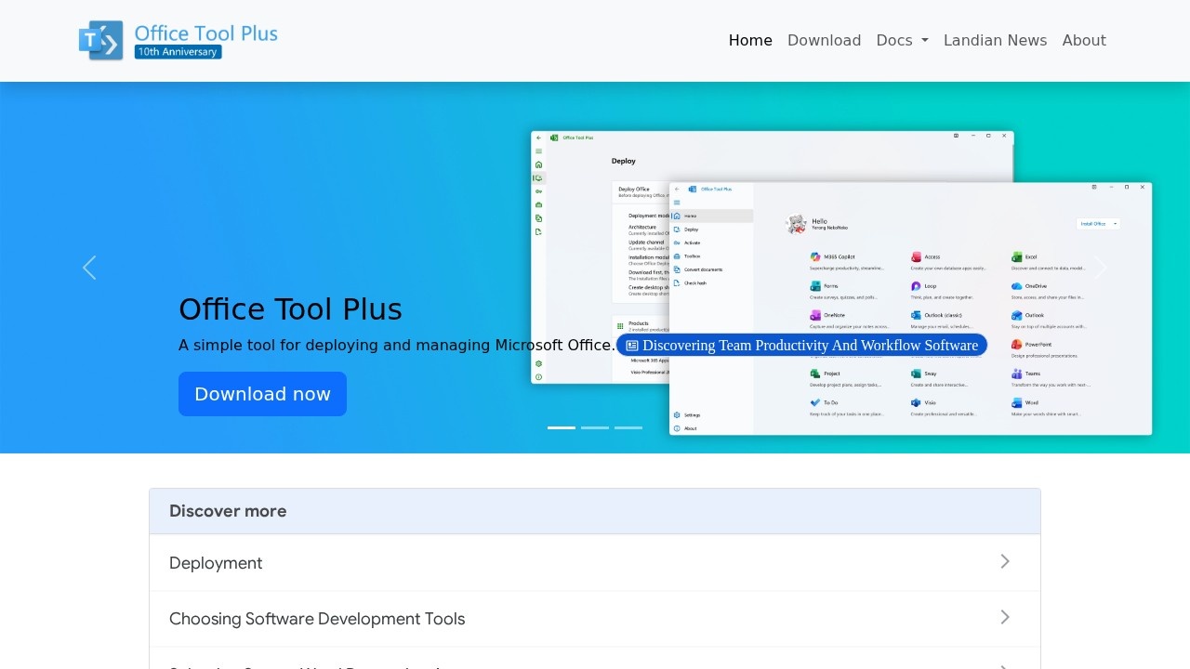Screen dimensions: 1190x669
Task: Click the Download now button
Action: pos(262,394)
